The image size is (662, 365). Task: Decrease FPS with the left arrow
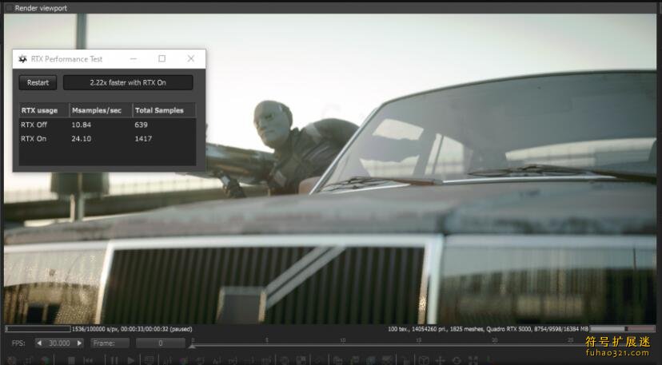[39, 343]
